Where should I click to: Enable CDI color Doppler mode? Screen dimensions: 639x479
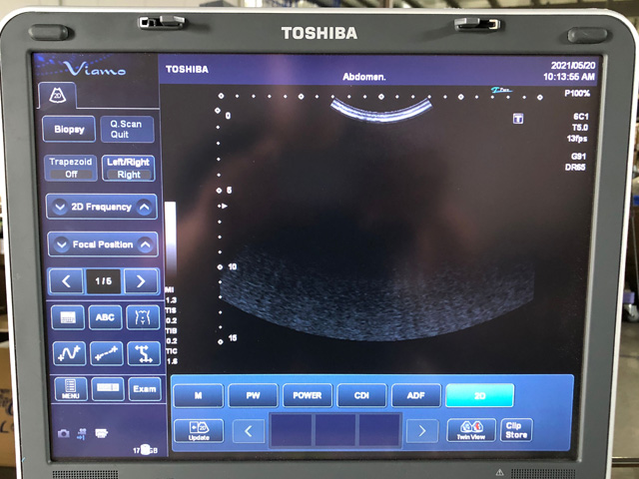tap(361, 395)
